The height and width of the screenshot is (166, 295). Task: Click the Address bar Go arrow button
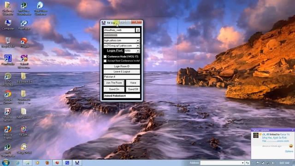point(248,163)
